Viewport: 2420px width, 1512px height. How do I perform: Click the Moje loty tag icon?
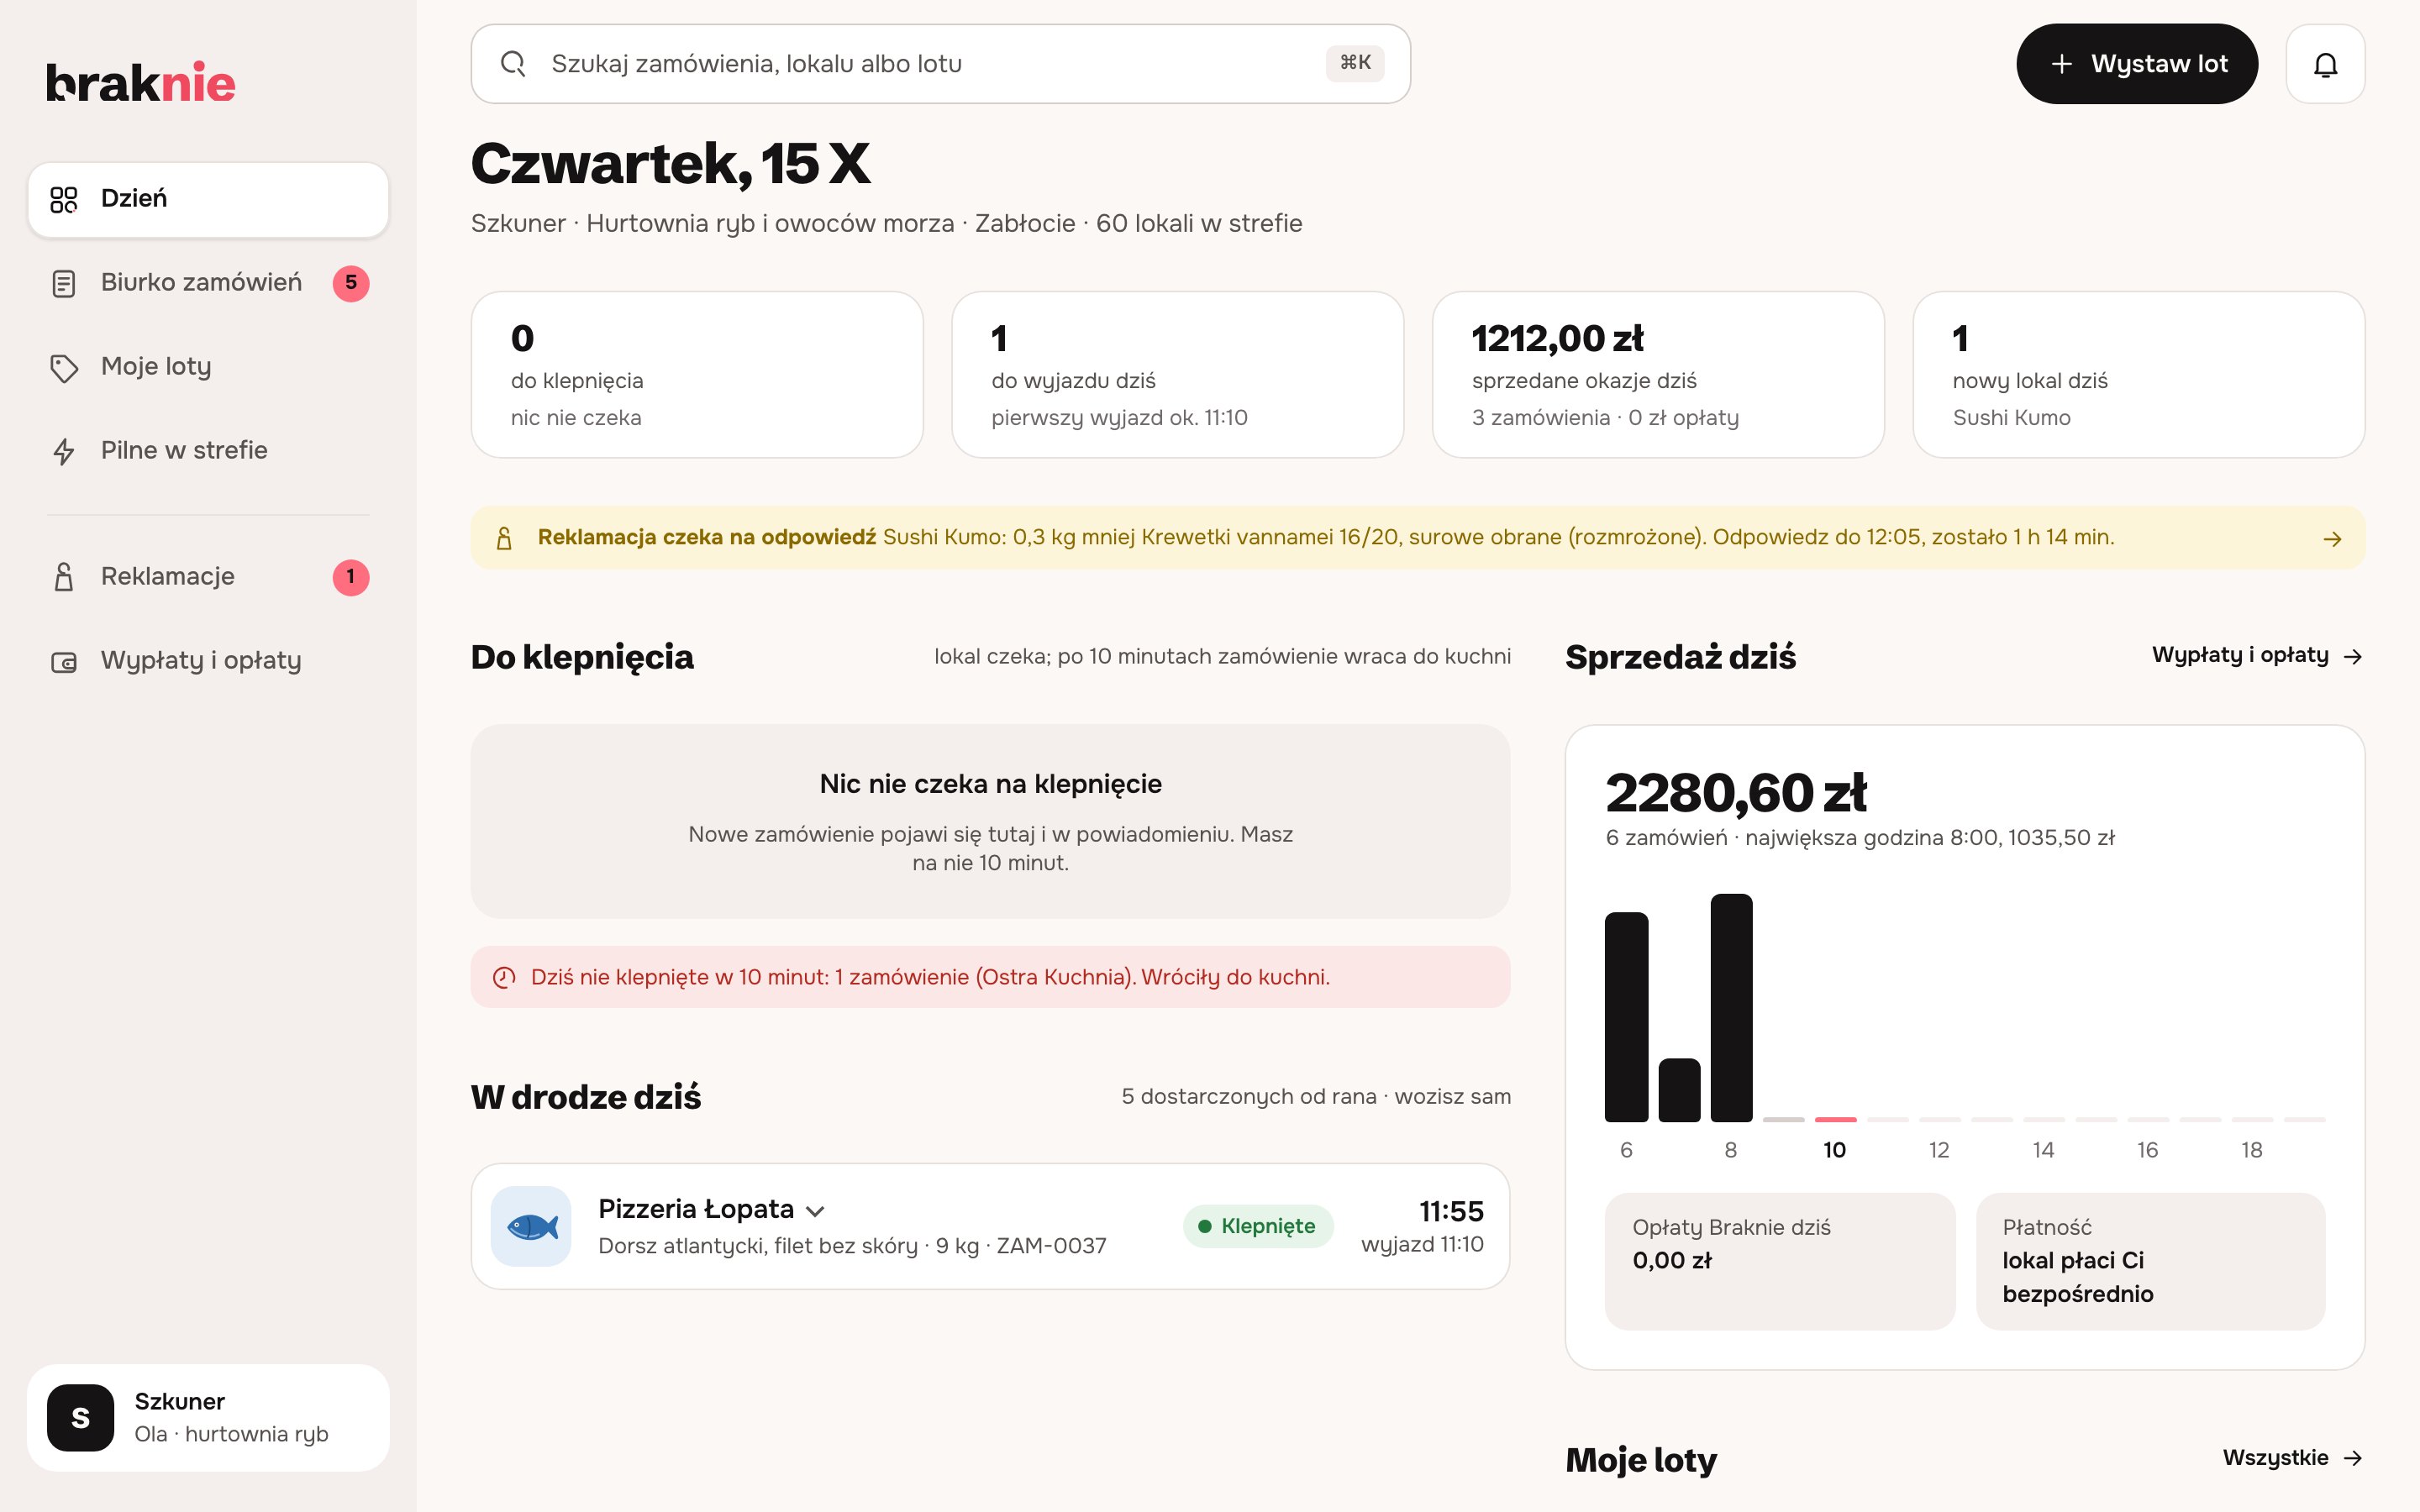coord(64,367)
